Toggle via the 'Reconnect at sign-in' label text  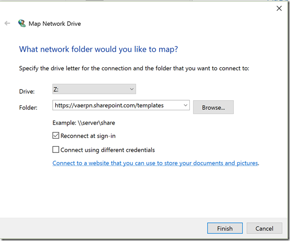(88, 136)
